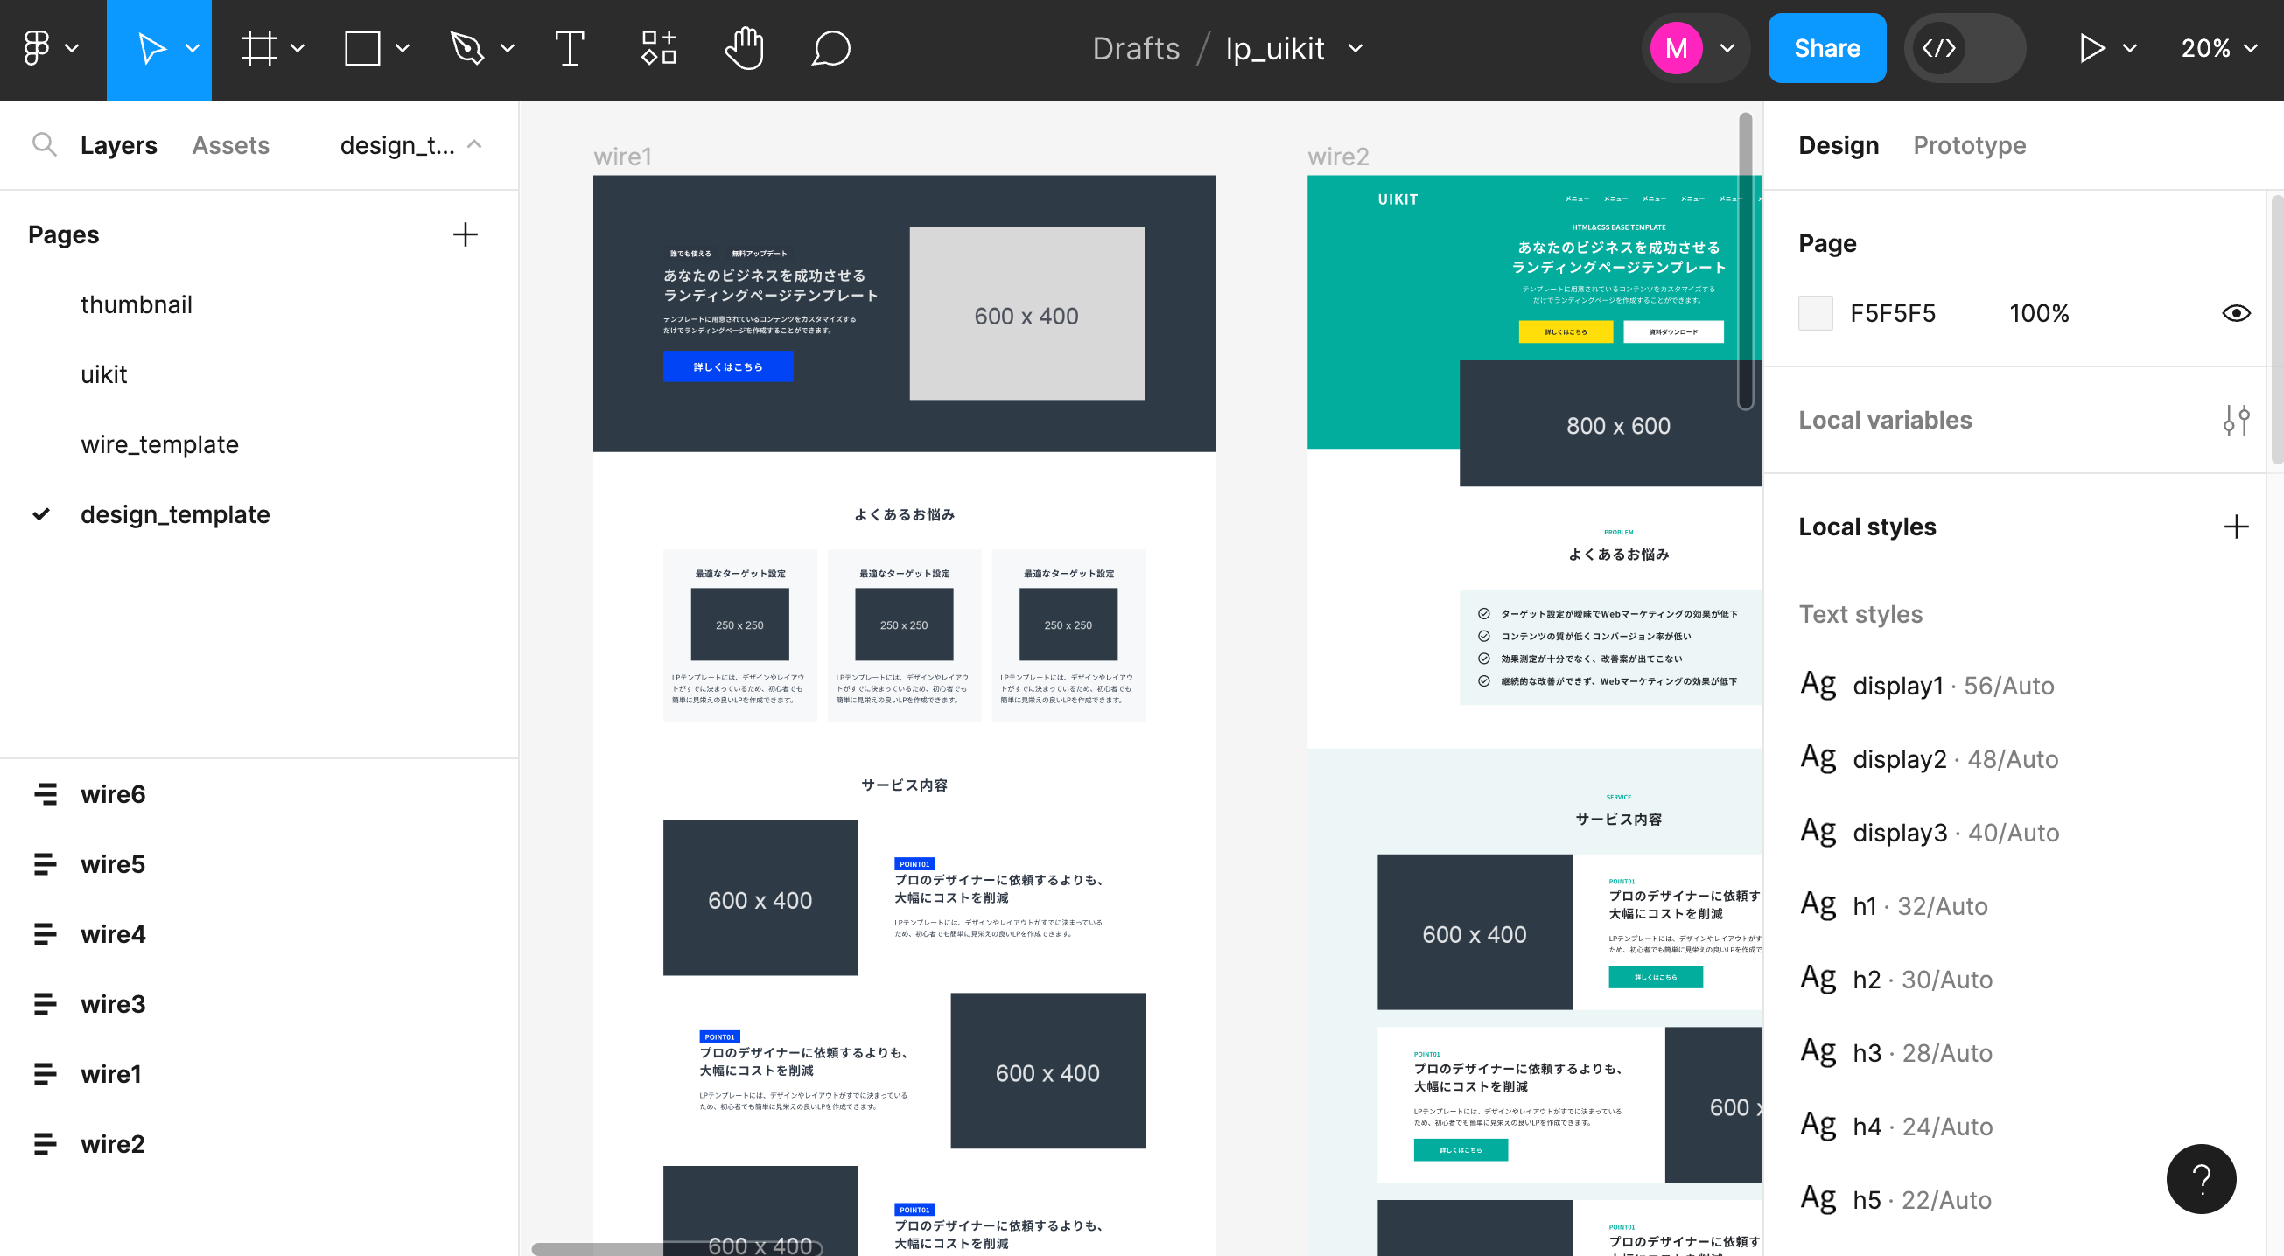Viewport: 2284px width, 1256px height.
Task: Select the Rectangle tool
Action: pos(361,48)
